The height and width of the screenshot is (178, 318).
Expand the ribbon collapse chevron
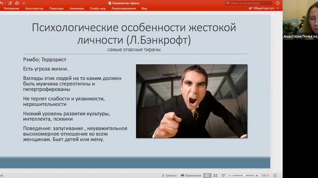[278, 8]
